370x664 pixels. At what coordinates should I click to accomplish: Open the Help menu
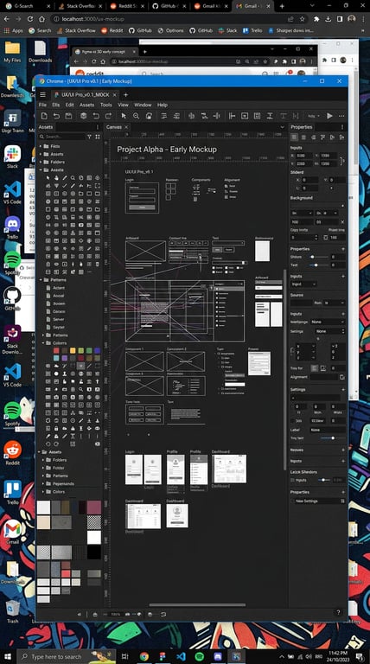(x=163, y=105)
